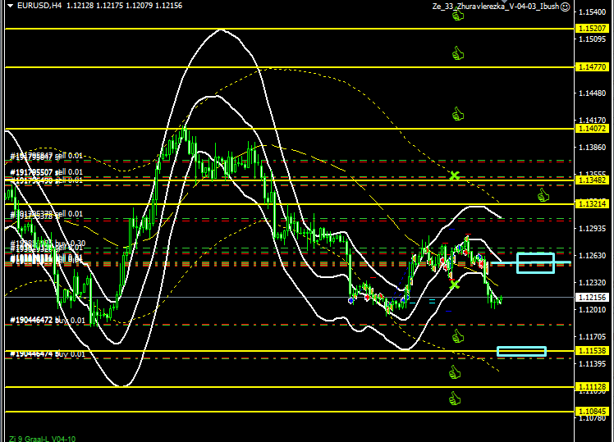Click the yellow 1.13482 price label
This screenshot has height=442, width=614.
[593, 180]
